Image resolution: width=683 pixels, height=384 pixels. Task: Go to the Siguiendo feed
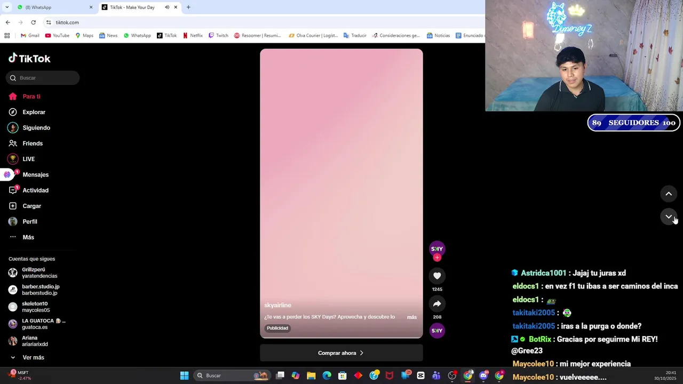36,128
